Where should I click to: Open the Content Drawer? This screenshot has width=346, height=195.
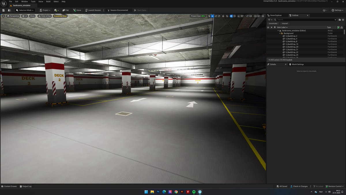(x=9, y=186)
